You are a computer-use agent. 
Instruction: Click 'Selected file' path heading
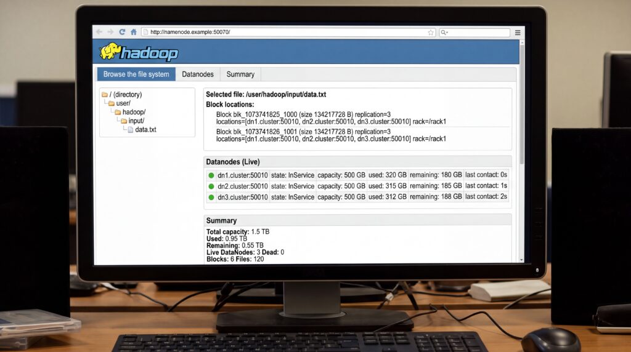tap(266, 94)
